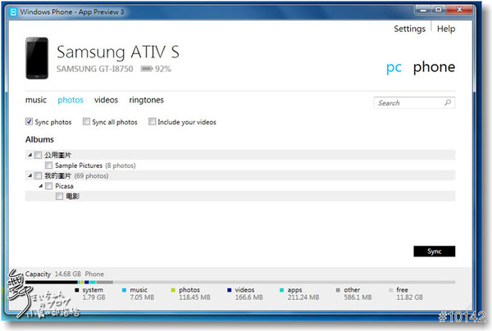Tick the Picasa folder checkbox
The image size is (492, 331).
48,186
